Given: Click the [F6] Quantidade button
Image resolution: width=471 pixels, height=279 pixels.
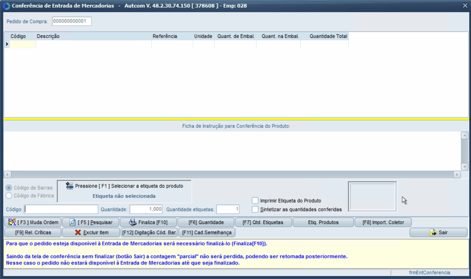Looking at the screenshot, I should pos(206,222).
